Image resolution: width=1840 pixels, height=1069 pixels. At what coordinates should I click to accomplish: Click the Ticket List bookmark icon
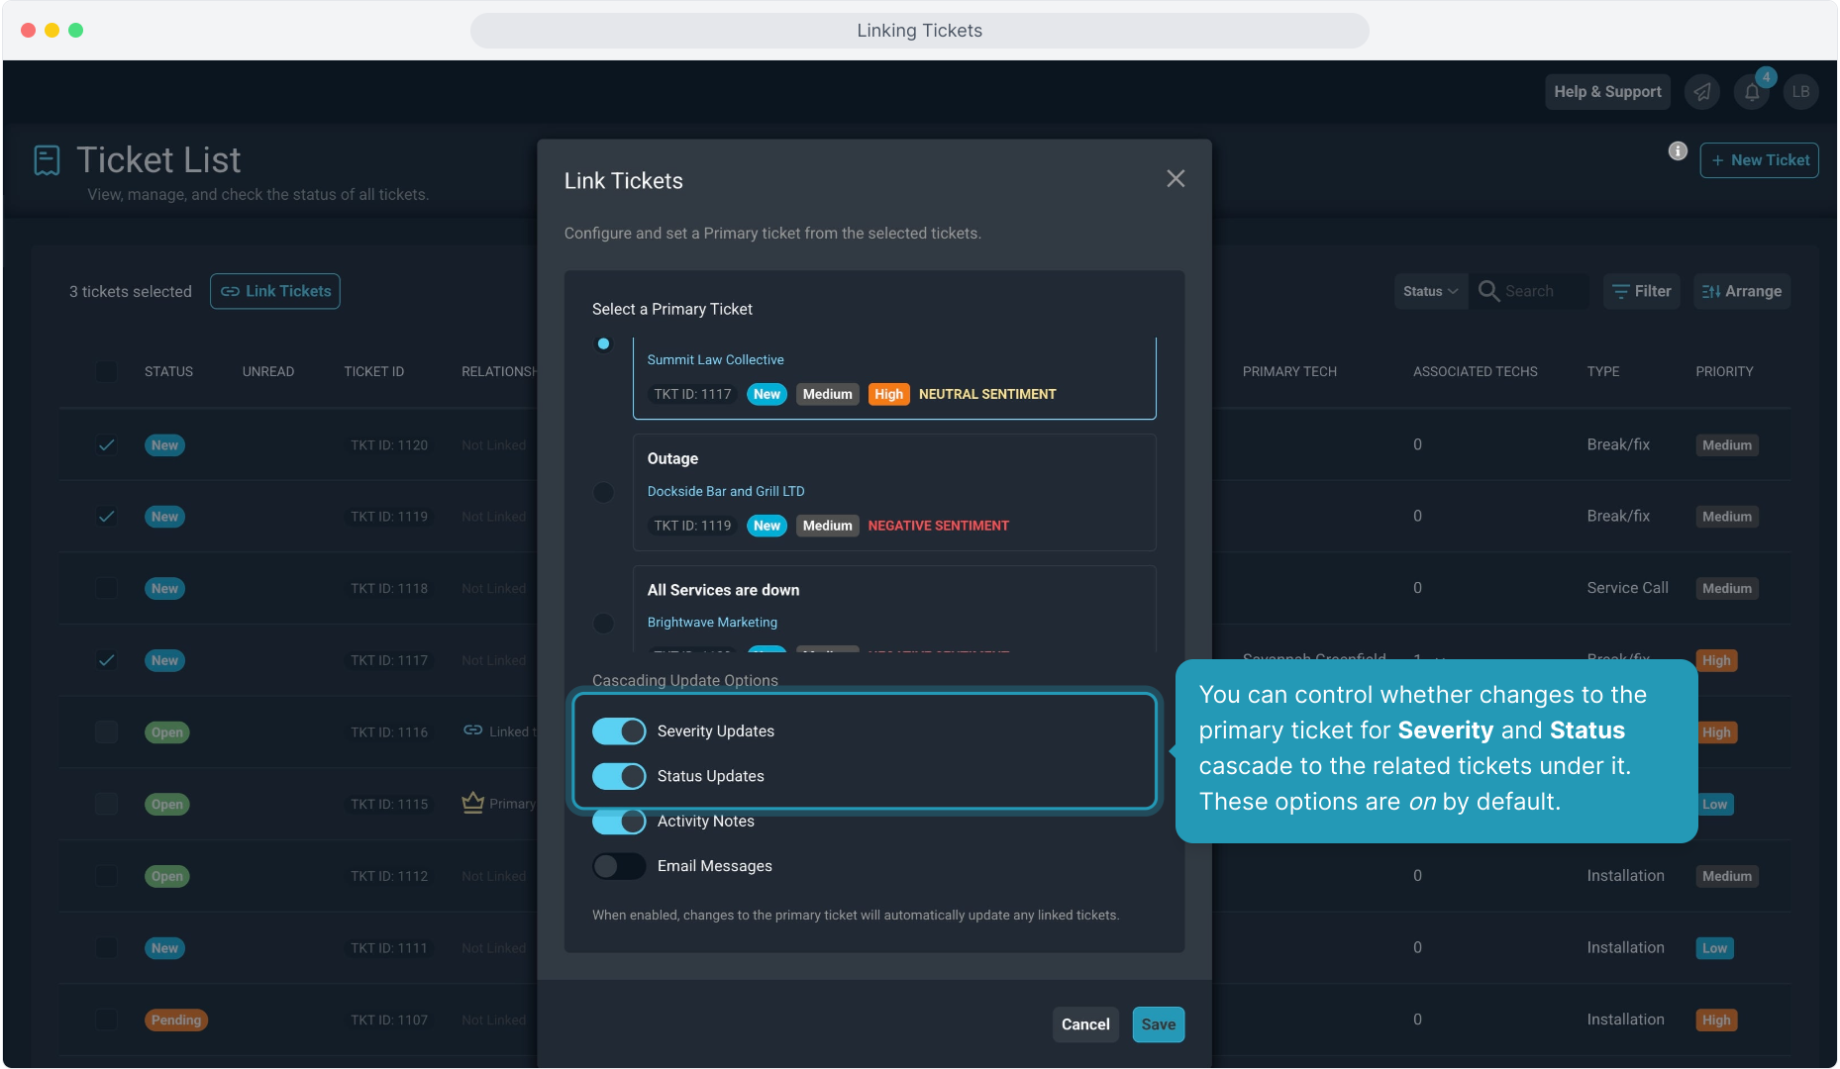47,160
